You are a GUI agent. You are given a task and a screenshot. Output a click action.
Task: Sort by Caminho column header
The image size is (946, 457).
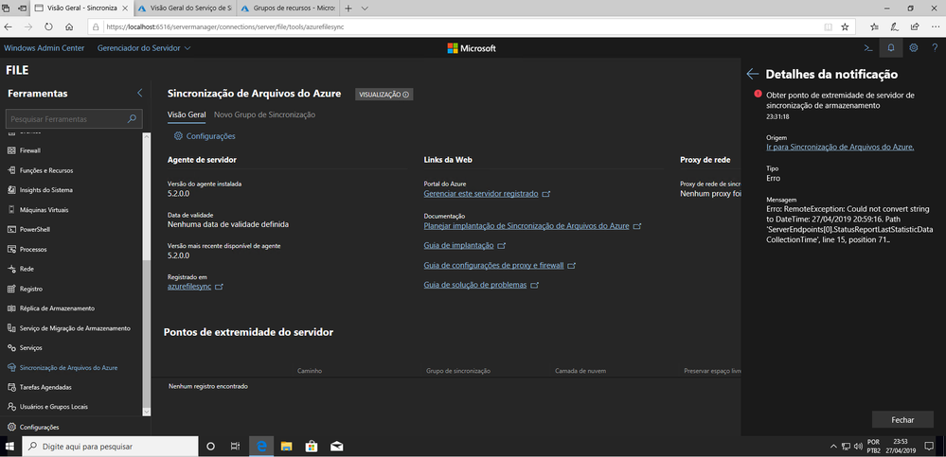tap(310, 371)
